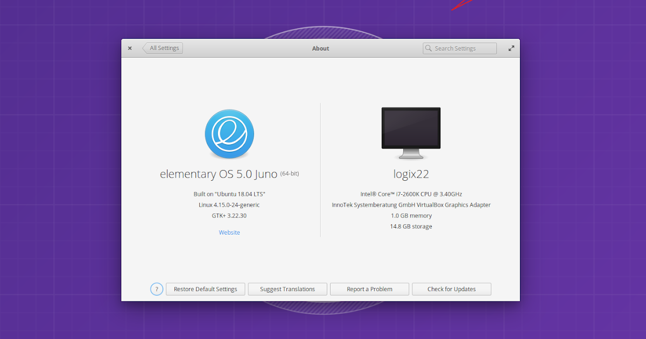Click the "14.8 GB storage" text
Viewport: 646px width, 339px height.
411,227
